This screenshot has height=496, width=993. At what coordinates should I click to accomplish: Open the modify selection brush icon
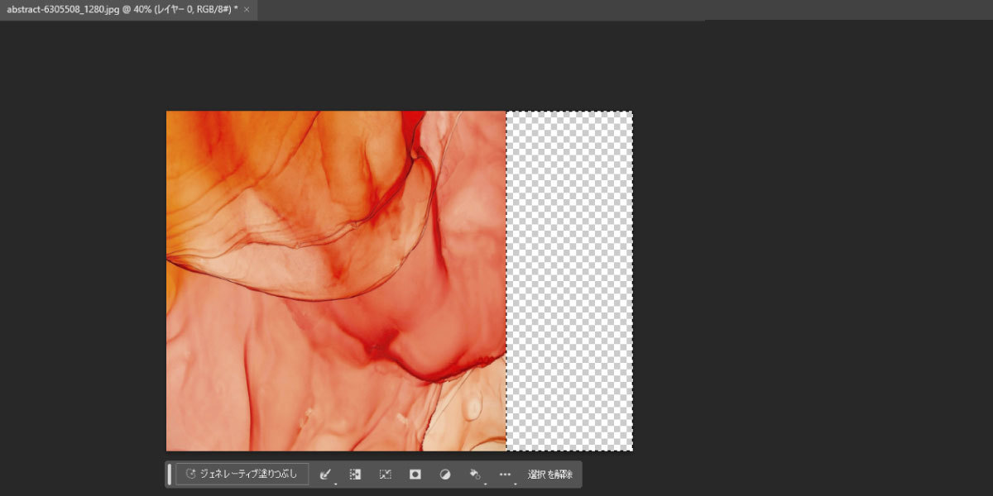pos(326,475)
